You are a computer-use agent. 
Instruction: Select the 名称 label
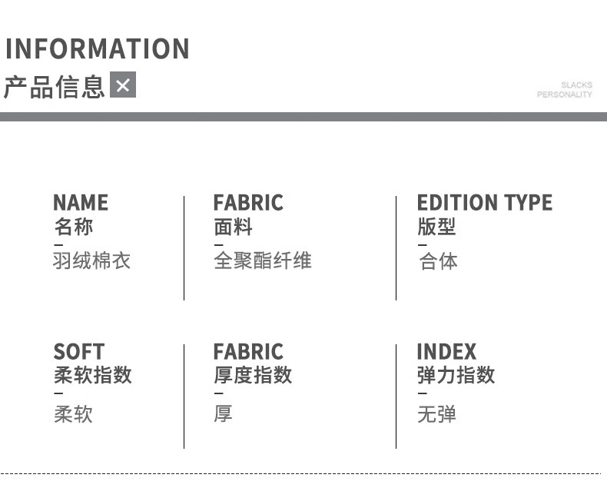point(73,227)
